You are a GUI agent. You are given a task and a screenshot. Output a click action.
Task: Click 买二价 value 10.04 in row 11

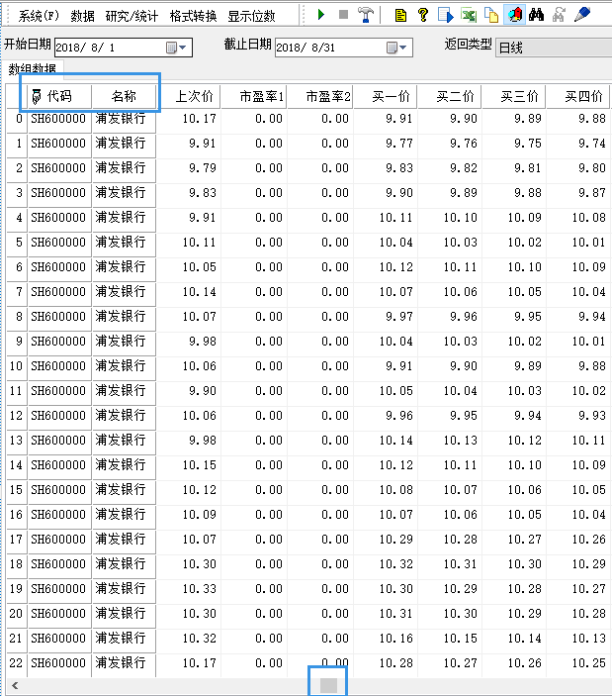coord(461,391)
